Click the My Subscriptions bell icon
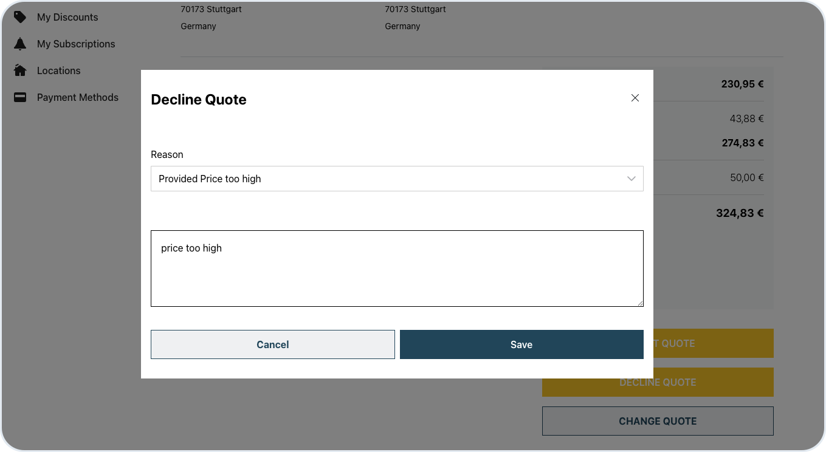The width and height of the screenshot is (826, 452). point(20,44)
